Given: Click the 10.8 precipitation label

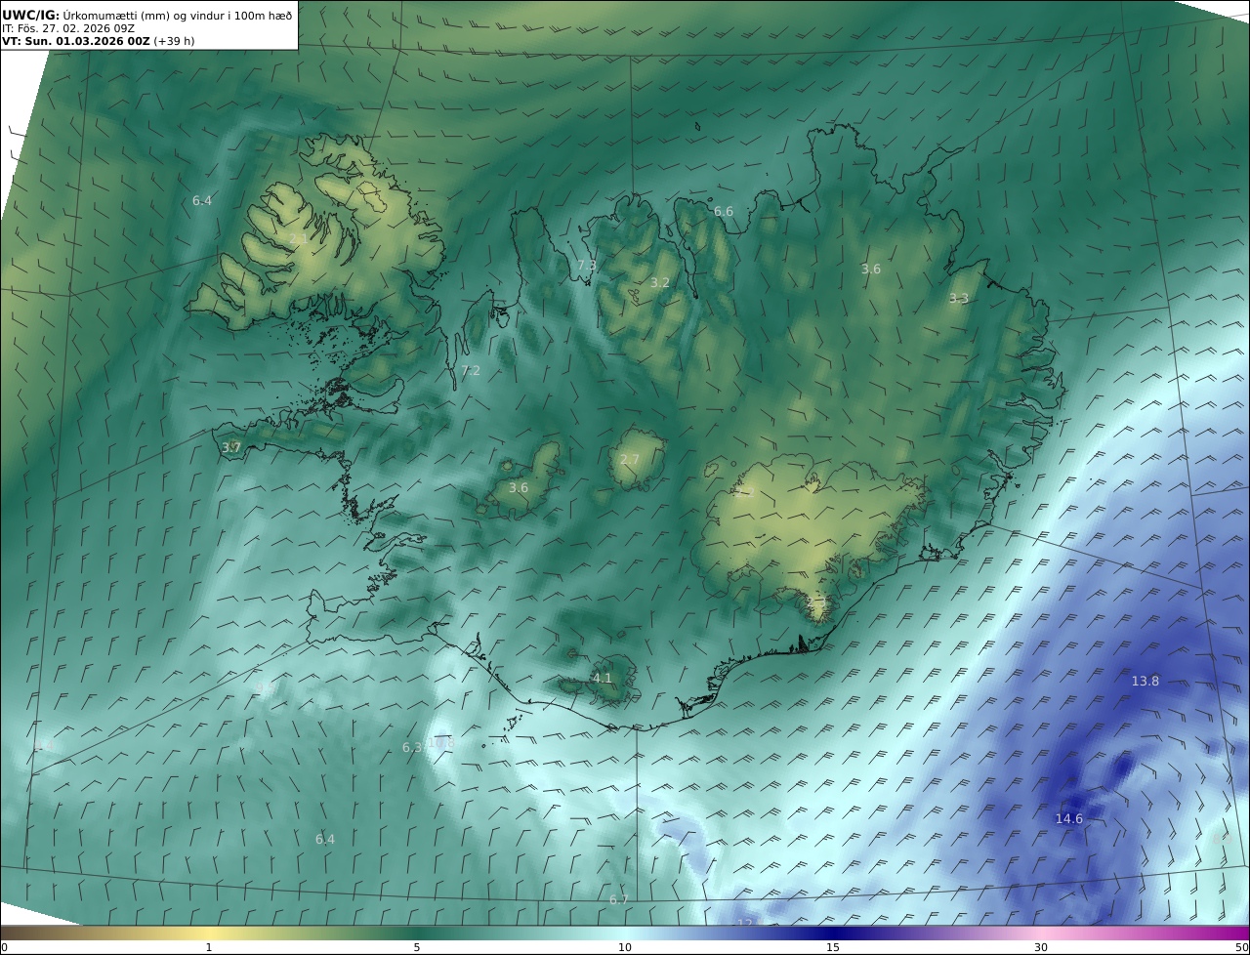Looking at the screenshot, I should click(x=441, y=742).
